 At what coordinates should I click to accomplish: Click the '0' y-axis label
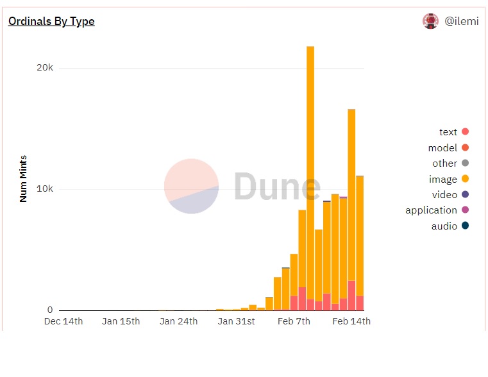click(x=50, y=310)
